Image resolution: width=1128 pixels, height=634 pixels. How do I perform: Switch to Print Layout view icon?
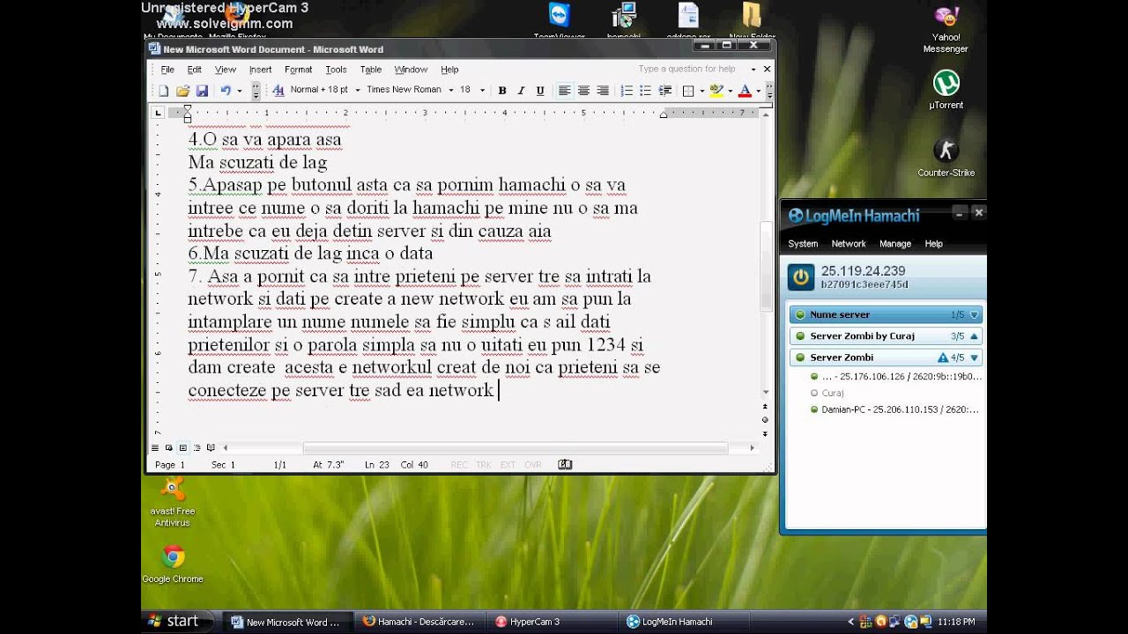click(182, 448)
